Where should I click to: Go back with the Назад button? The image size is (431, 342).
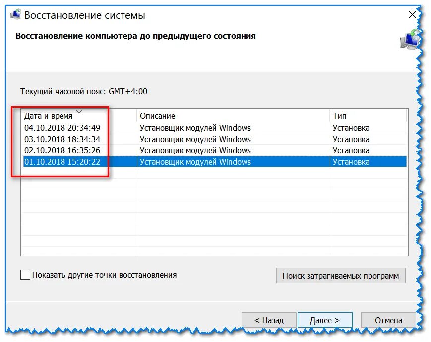coord(269,320)
